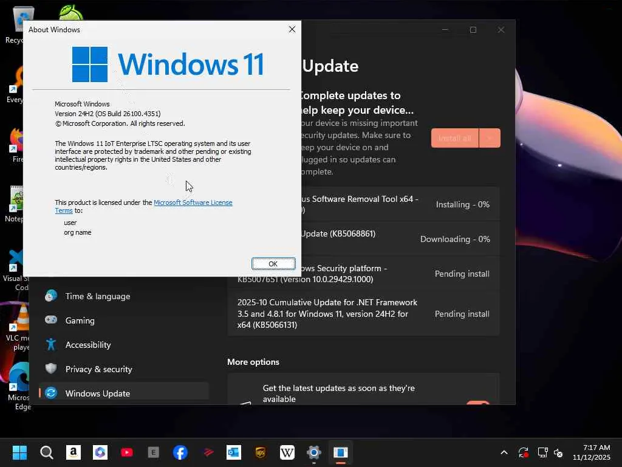The image size is (622, 467).
Task: Expand the Install all dropdown arrow
Action: tap(490, 138)
